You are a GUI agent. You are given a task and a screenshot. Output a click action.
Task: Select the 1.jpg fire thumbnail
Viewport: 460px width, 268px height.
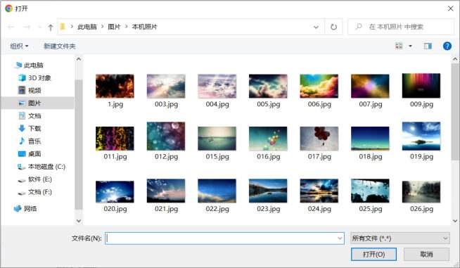coord(115,86)
